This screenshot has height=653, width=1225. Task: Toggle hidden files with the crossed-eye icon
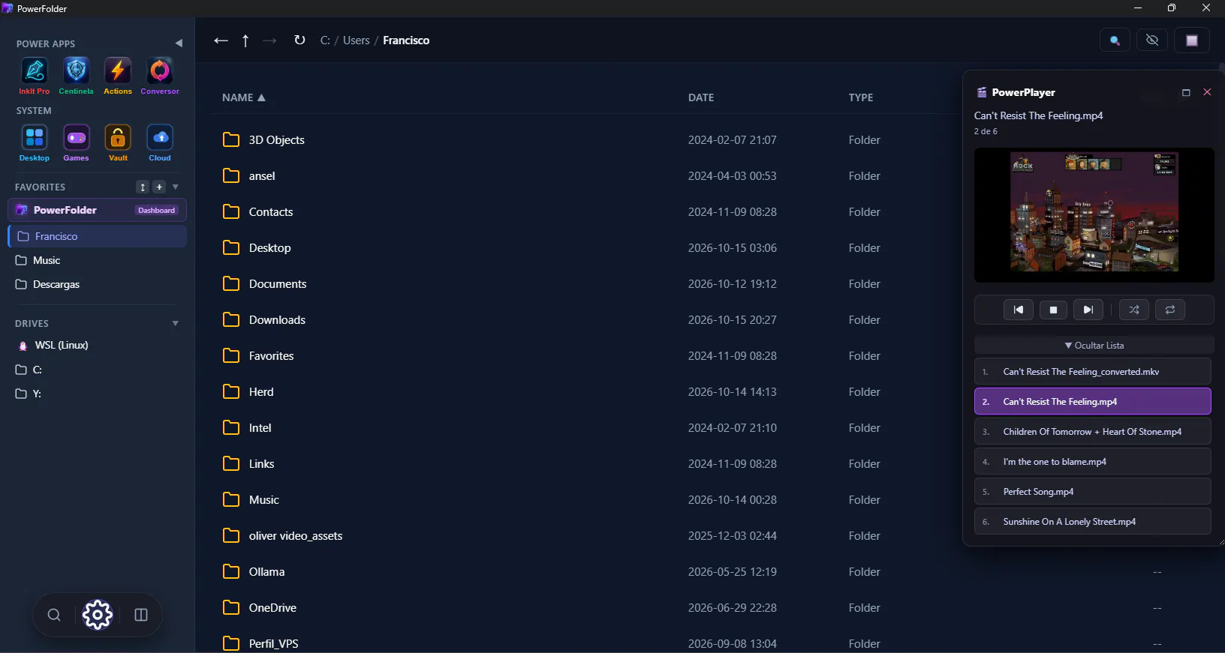1152,40
